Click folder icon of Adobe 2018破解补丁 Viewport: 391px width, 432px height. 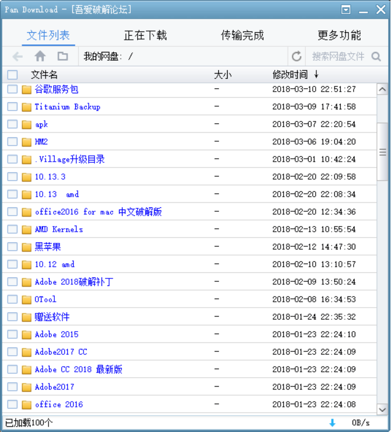click(26, 282)
